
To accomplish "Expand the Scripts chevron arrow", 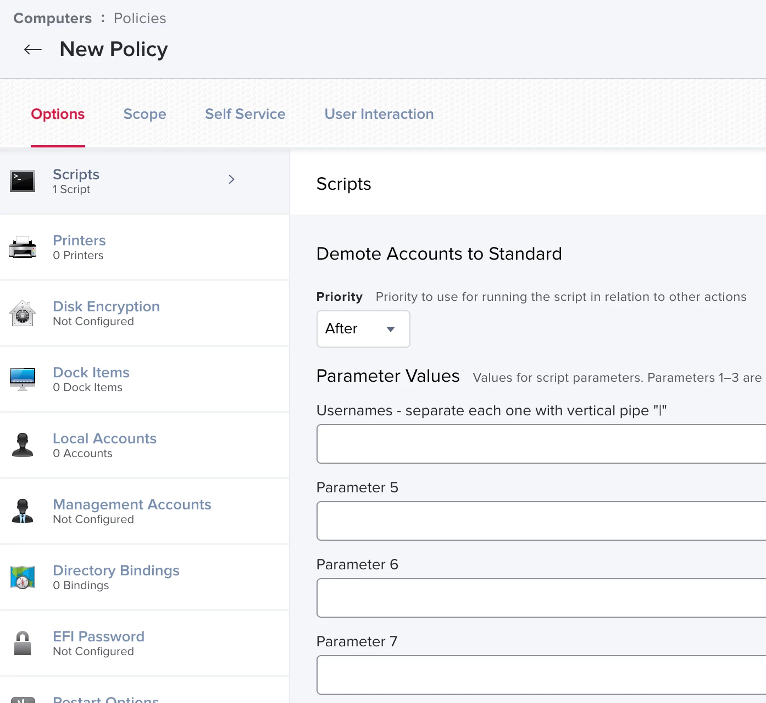I will pyautogui.click(x=231, y=179).
